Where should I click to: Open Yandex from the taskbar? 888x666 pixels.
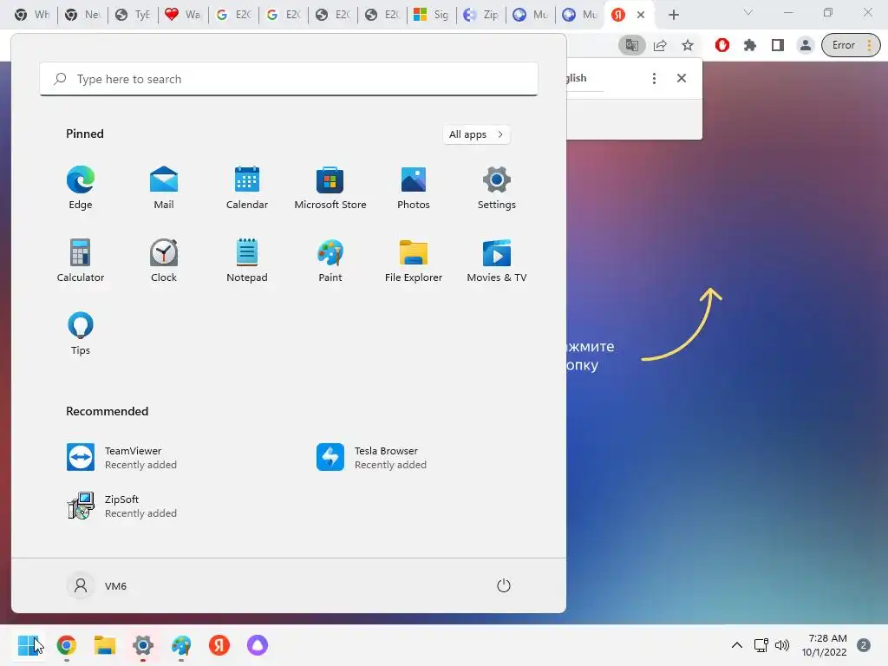219,645
